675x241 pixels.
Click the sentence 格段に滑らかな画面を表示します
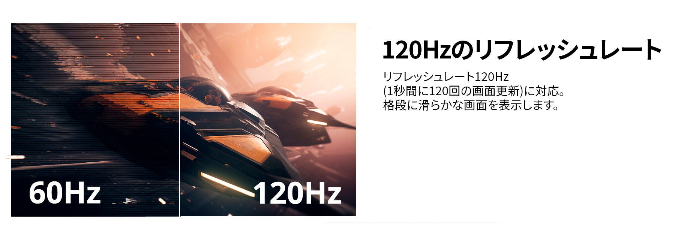click(471, 105)
